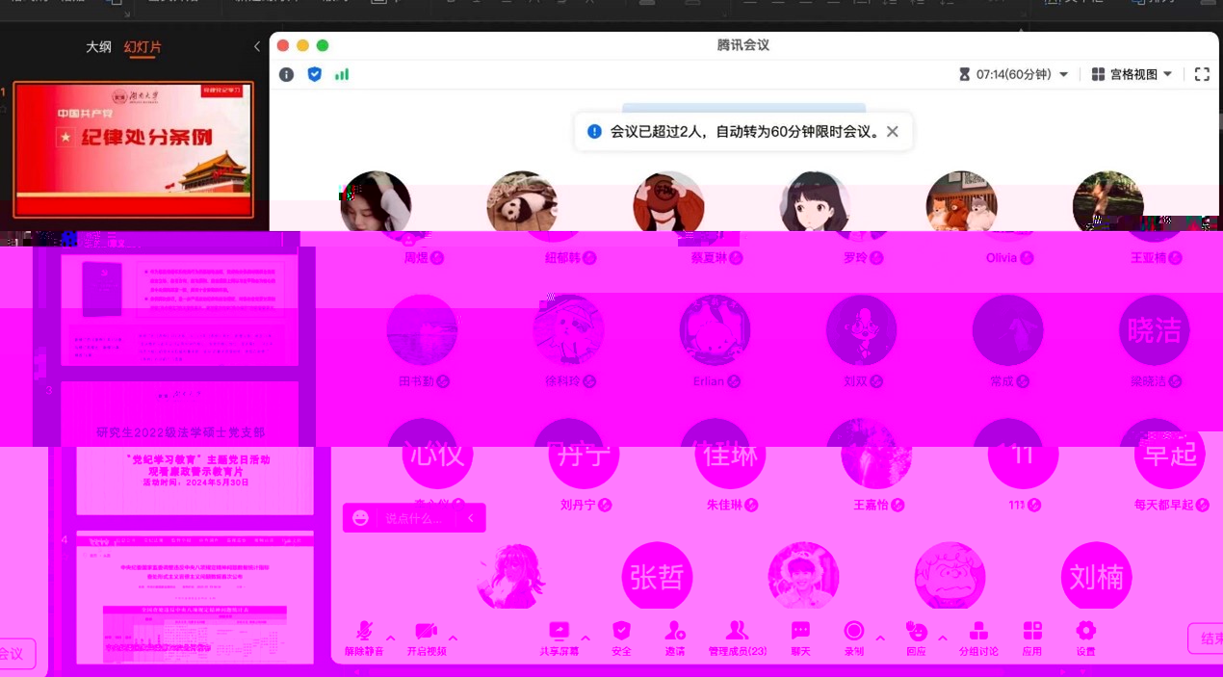Screen dimensions: 1223x677
Task: Click the muted mic badge beside Olivia
Action: (1027, 258)
